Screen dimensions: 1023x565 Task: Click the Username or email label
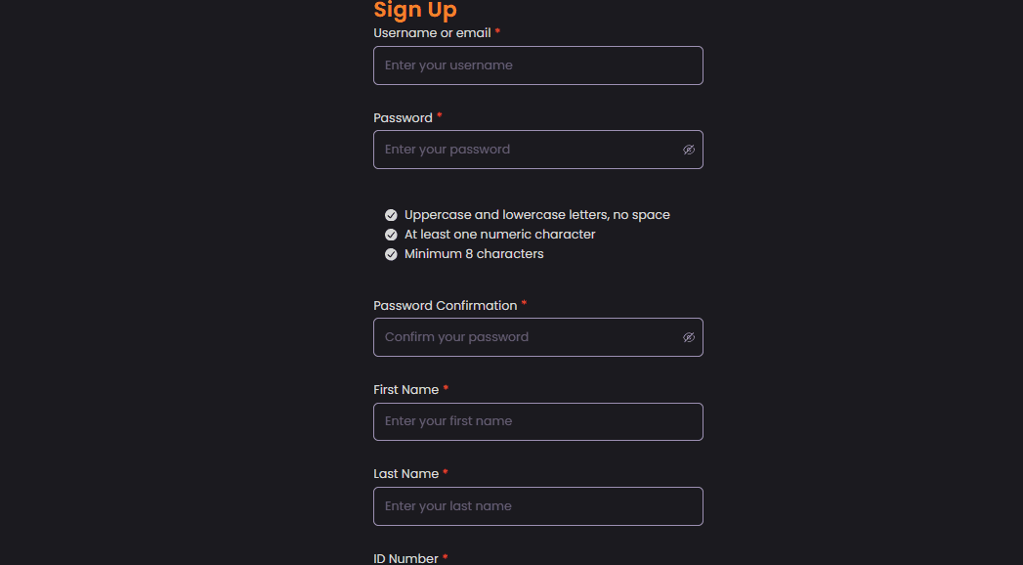[x=432, y=32]
